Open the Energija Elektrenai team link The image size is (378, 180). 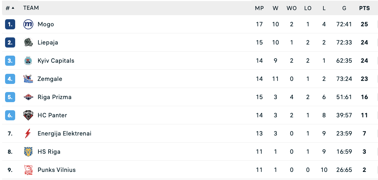pos(64,133)
